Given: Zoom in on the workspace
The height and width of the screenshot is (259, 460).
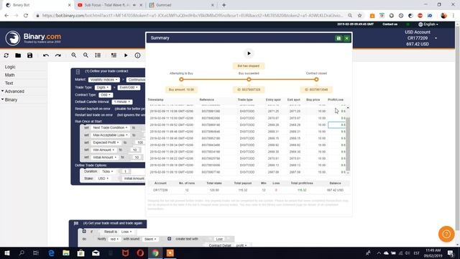Looking at the screenshot, I should [73, 55].
